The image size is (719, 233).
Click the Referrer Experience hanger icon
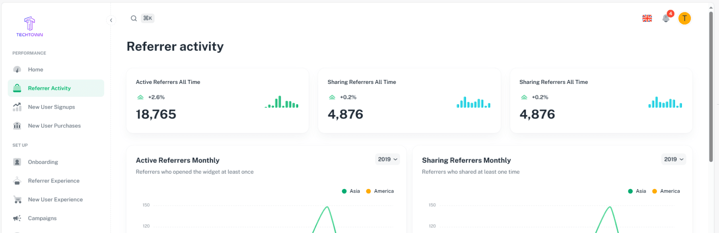[x=17, y=181]
